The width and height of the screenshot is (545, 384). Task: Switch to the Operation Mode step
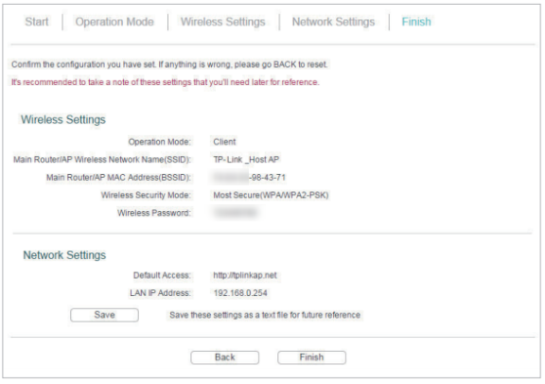[114, 22]
